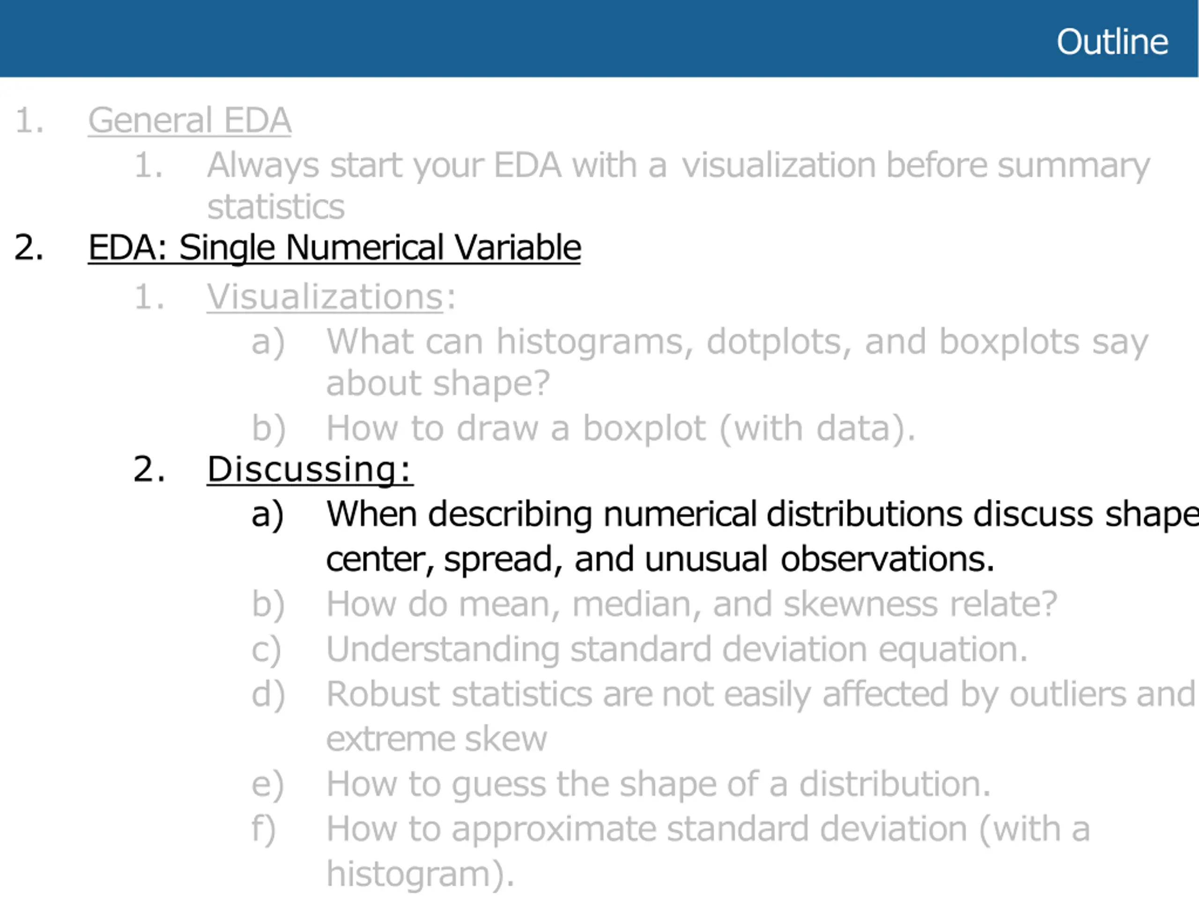Open the General EDA underlined heading
This screenshot has height=900, width=1199.
(190, 120)
